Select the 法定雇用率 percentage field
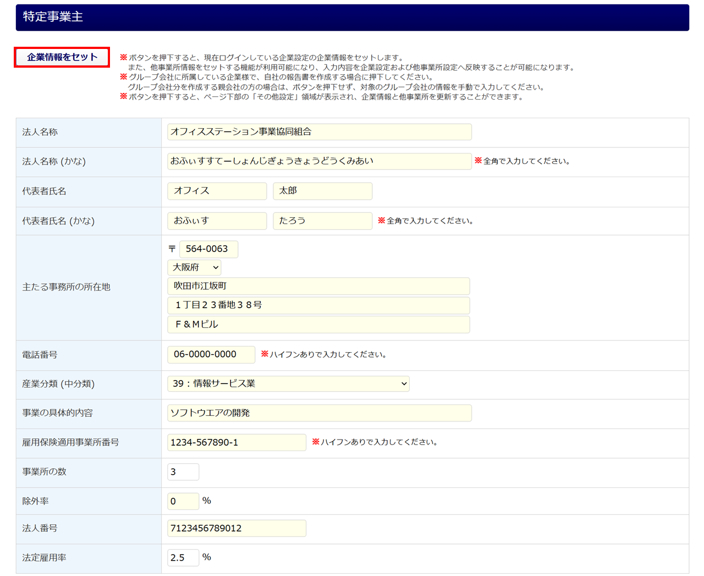The width and height of the screenshot is (704, 576). pyautogui.click(x=183, y=558)
